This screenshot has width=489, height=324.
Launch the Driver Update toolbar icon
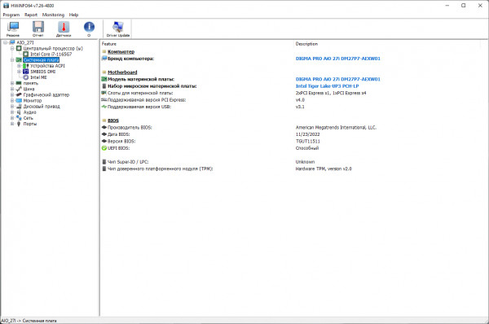(118, 29)
